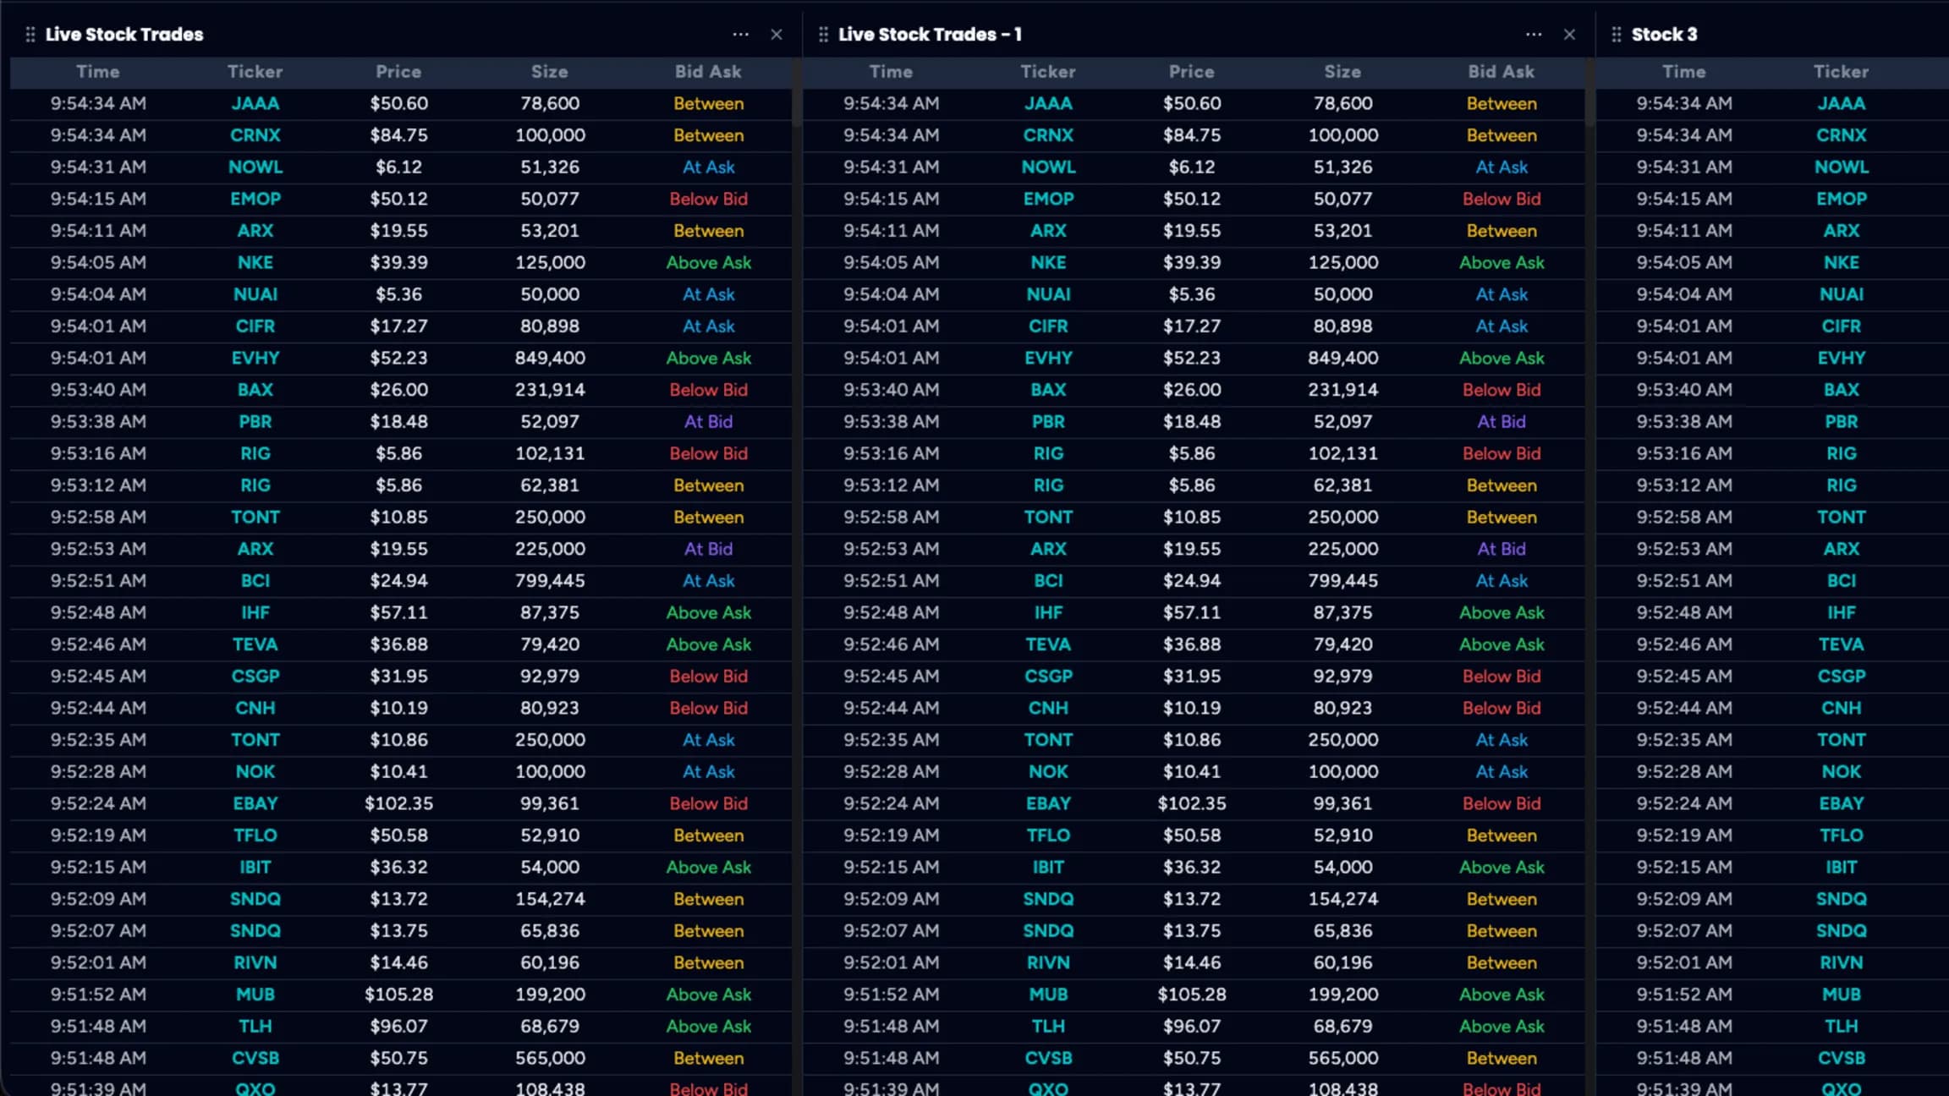The height and width of the screenshot is (1096, 1949).
Task: Open more options menu in Live Stock Trades - 1
Action: [1534, 35]
